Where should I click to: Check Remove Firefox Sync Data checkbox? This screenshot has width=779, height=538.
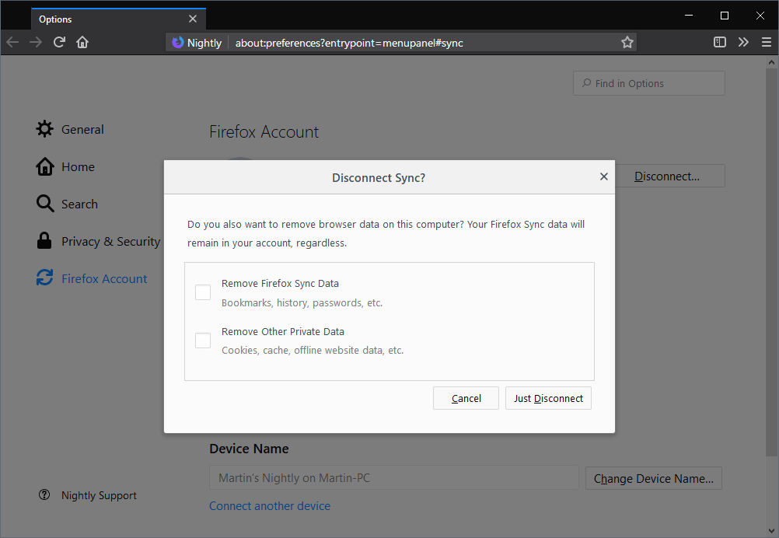point(203,292)
